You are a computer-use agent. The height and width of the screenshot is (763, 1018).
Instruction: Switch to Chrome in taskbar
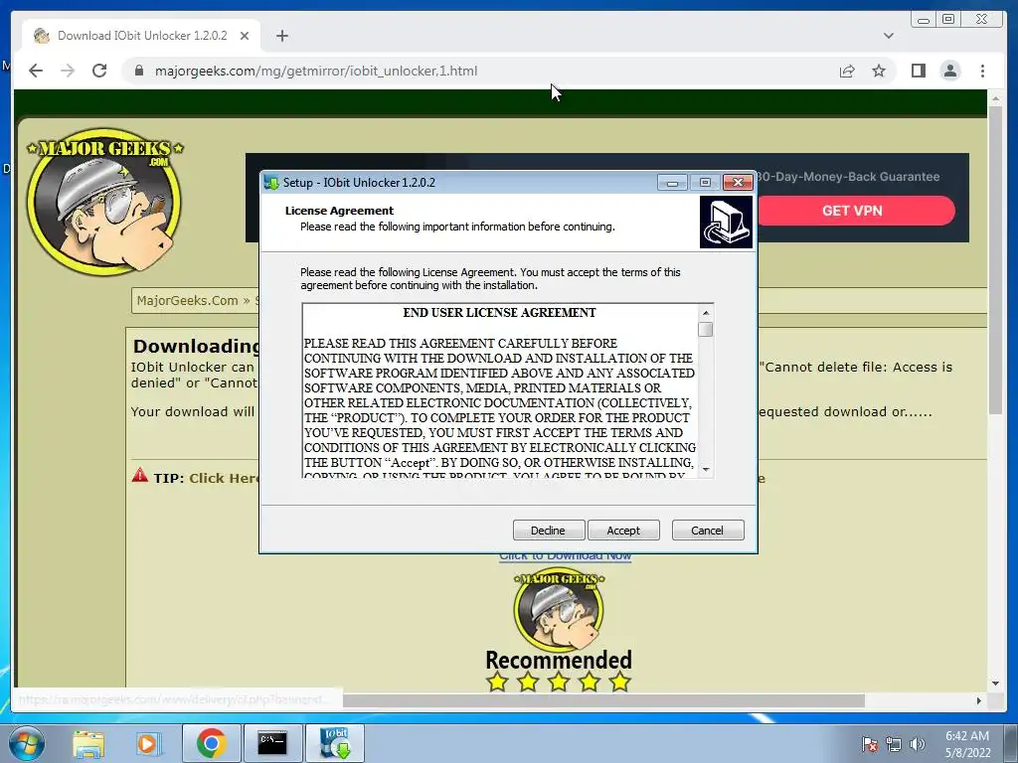tap(211, 743)
